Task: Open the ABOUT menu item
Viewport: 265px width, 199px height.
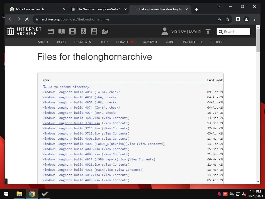Action: click(43, 42)
